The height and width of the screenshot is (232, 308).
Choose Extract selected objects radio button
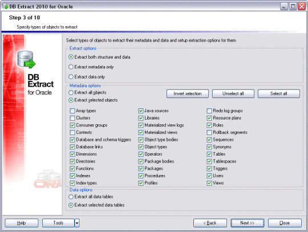[x=71, y=100]
